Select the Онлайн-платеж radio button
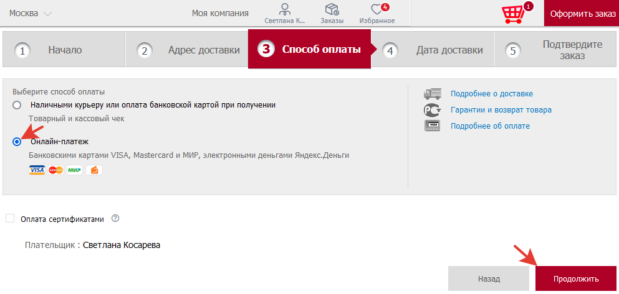This screenshot has height=294, width=619. click(x=17, y=142)
